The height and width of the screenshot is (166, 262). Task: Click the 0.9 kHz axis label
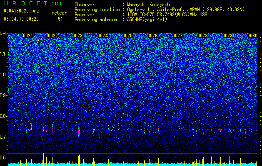4,95
